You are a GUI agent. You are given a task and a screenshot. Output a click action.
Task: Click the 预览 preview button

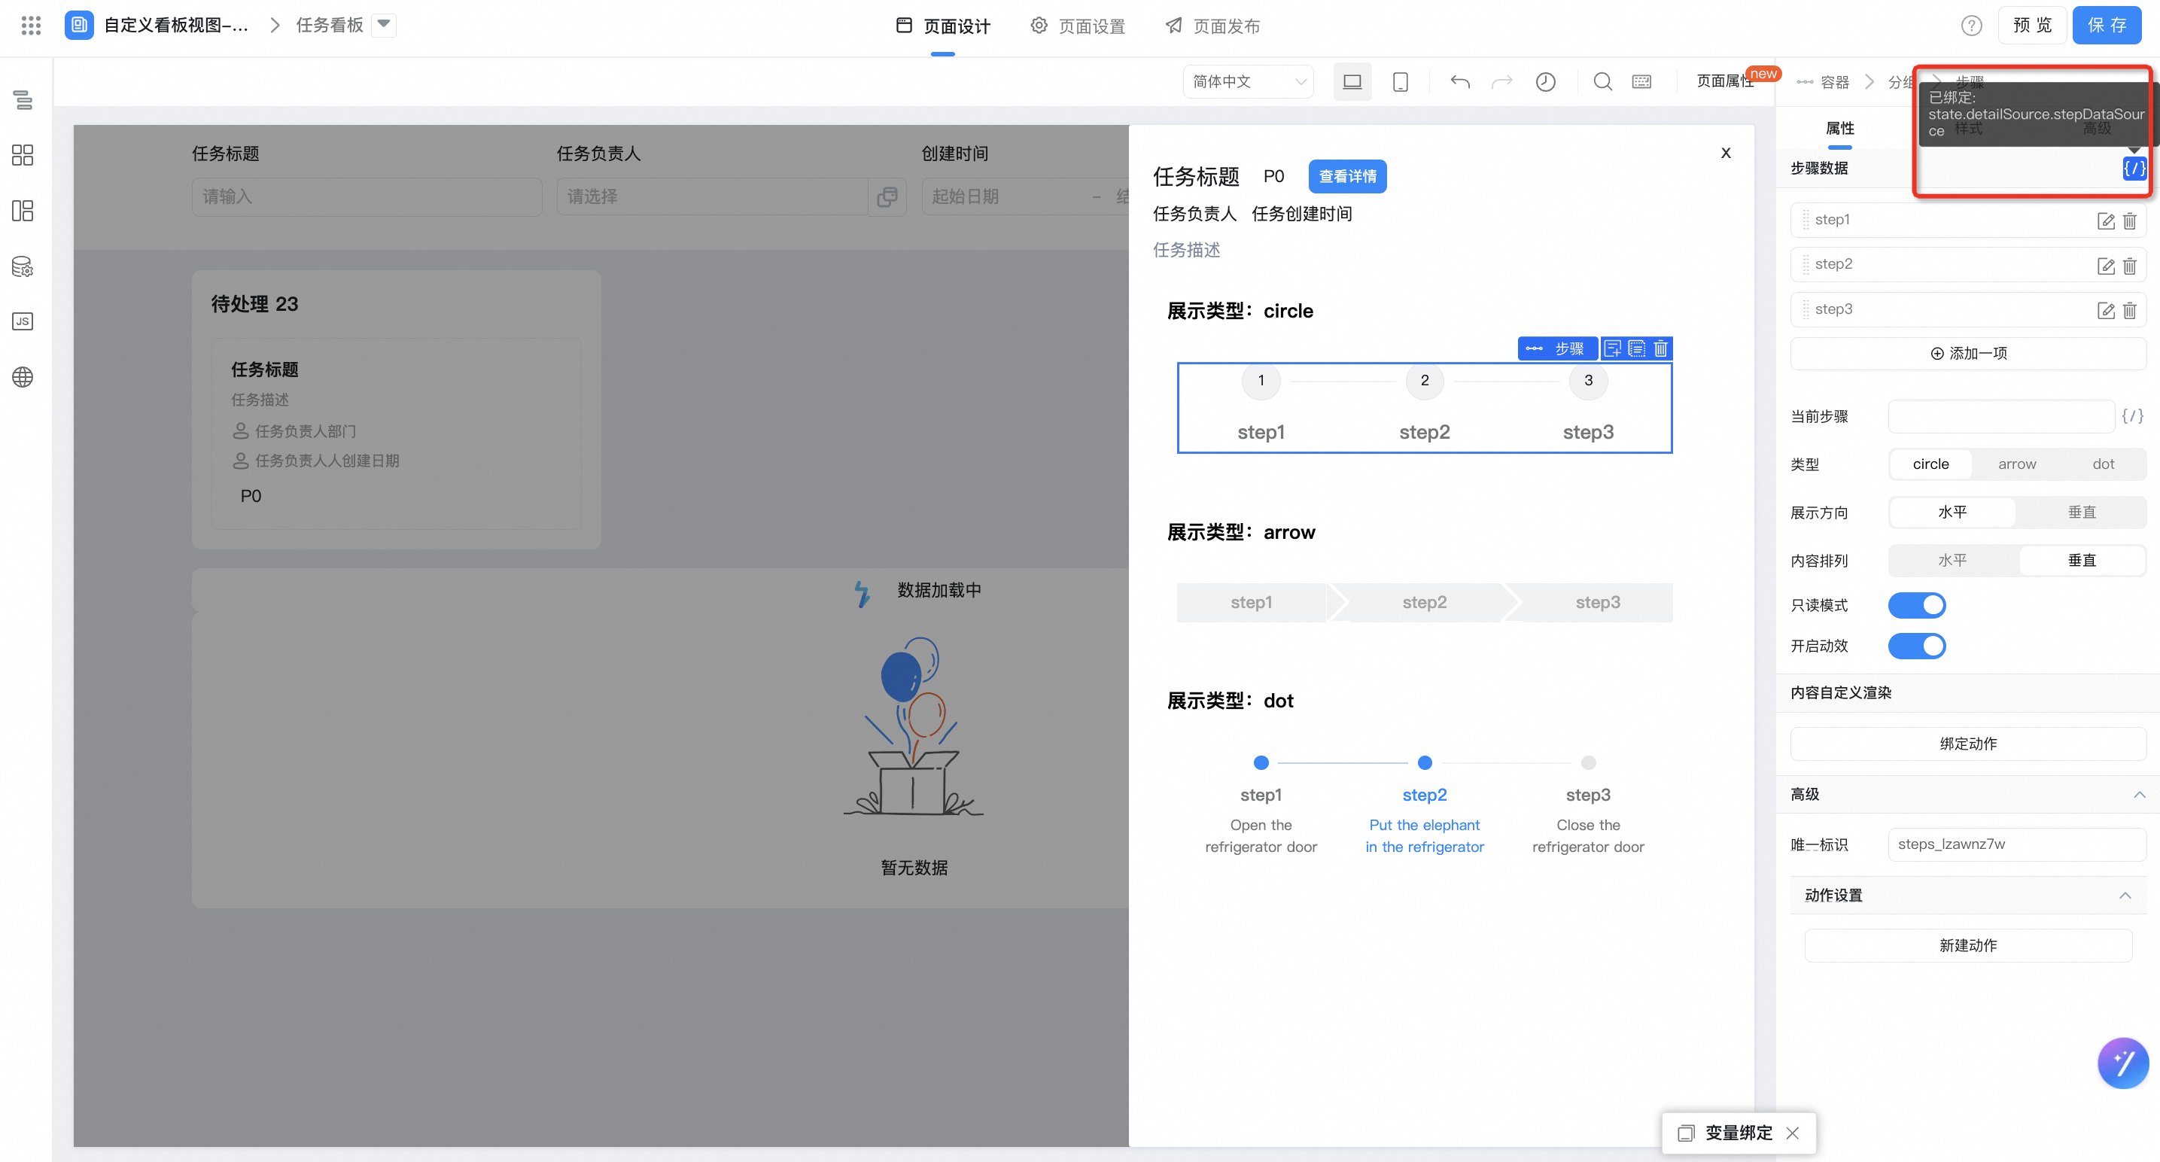2032,25
